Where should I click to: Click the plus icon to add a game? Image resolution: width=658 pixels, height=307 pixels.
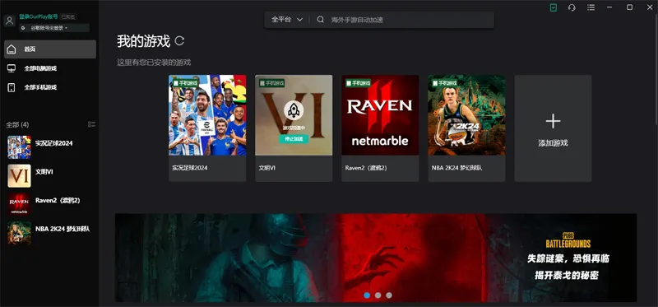click(x=553, y=121)
